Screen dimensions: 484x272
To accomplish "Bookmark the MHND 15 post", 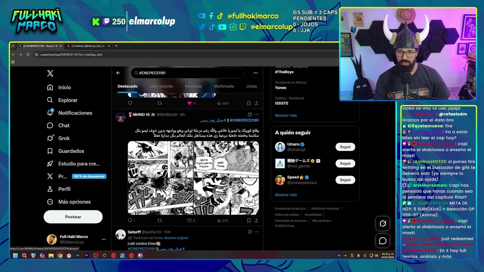I will point(248,221).
